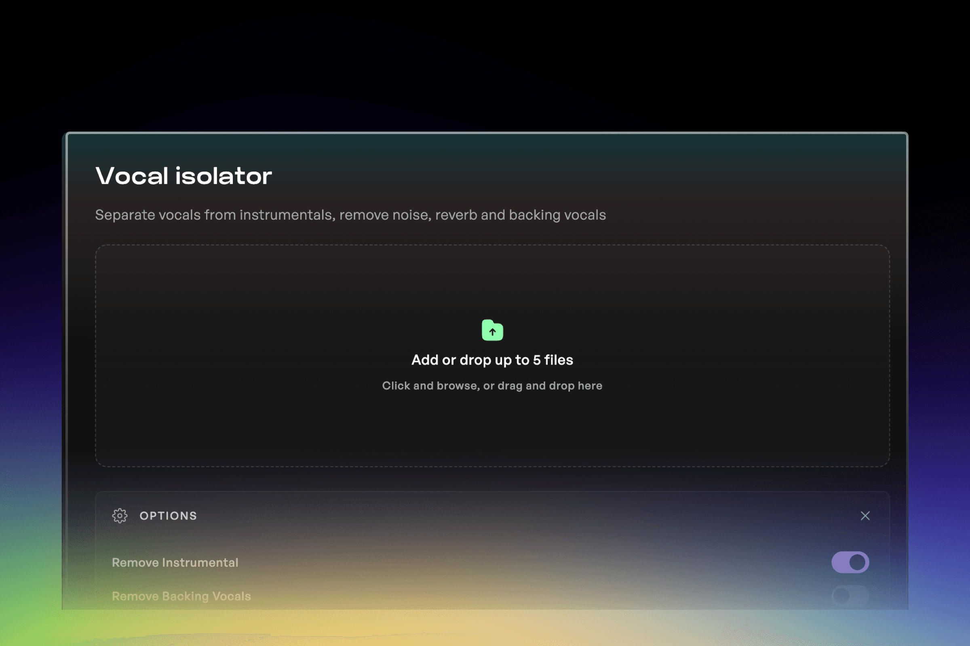Image resolution: width=970 pixels, height=646 pixels.
Task: Click the 'OPTIONS' label
Action: (168, 516)
